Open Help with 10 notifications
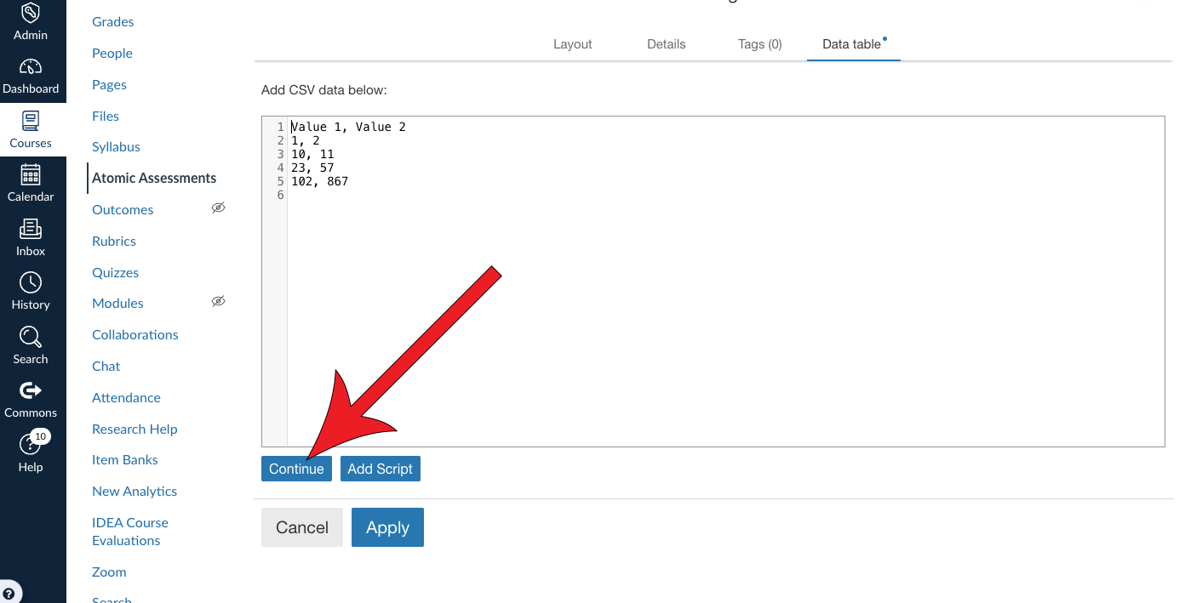1202x603 pixels. click(x=31, y=451)
